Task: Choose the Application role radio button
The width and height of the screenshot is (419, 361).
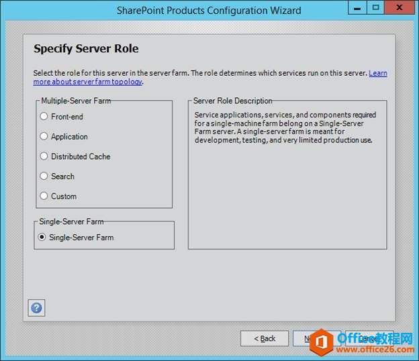Action: 44,136
